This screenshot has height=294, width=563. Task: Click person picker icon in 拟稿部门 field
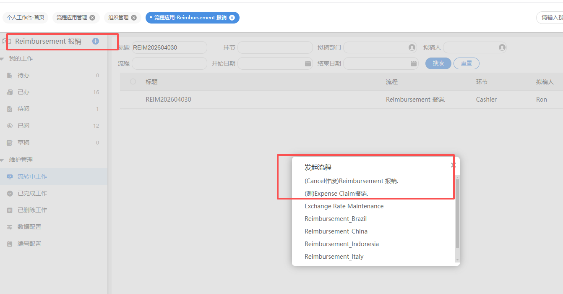[412, 47]
